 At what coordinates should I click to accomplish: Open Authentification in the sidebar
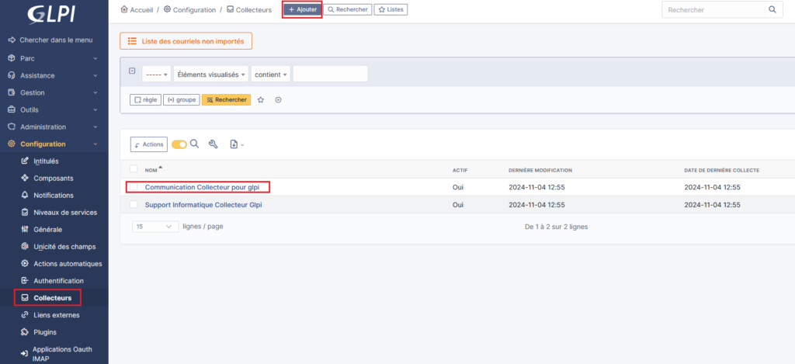58,281
